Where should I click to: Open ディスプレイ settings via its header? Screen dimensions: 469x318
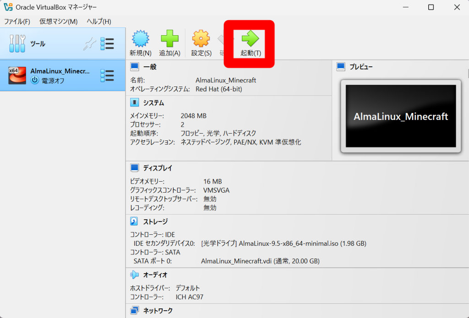click(x=158, y=168)
